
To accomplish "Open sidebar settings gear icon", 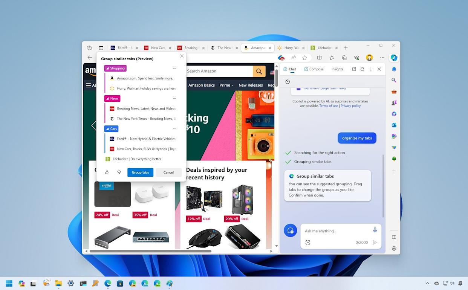I will 394,248.
